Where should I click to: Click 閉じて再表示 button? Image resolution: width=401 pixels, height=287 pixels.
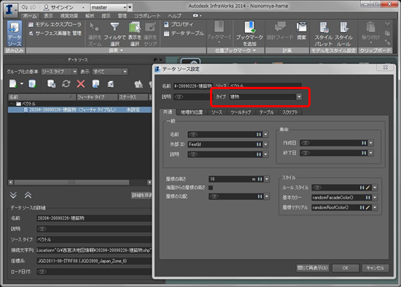coord(313,268)
